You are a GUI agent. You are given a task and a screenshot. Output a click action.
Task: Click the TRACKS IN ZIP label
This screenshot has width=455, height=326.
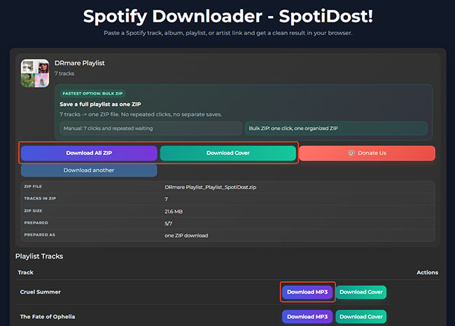(40, 198)
